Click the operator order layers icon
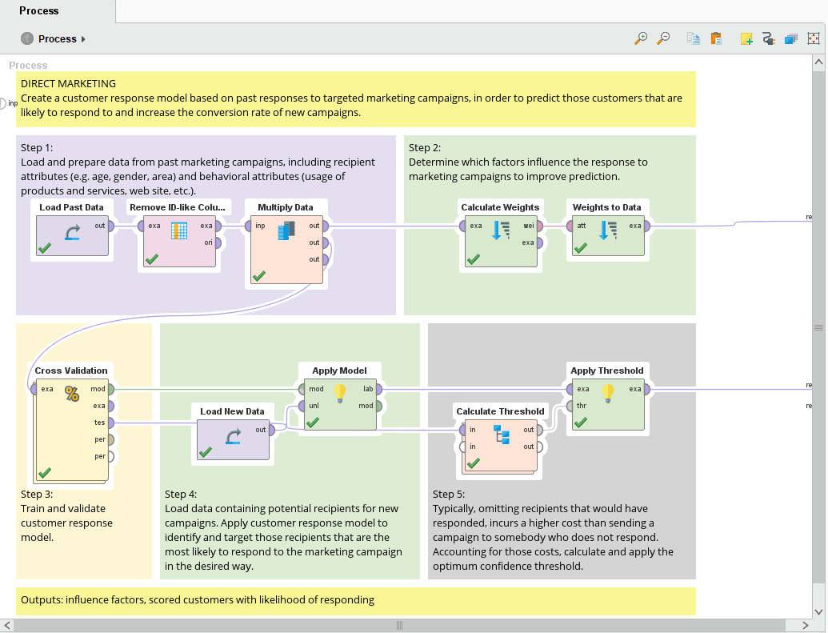Viewport: 828px width, 633px height. coord(791,38)
